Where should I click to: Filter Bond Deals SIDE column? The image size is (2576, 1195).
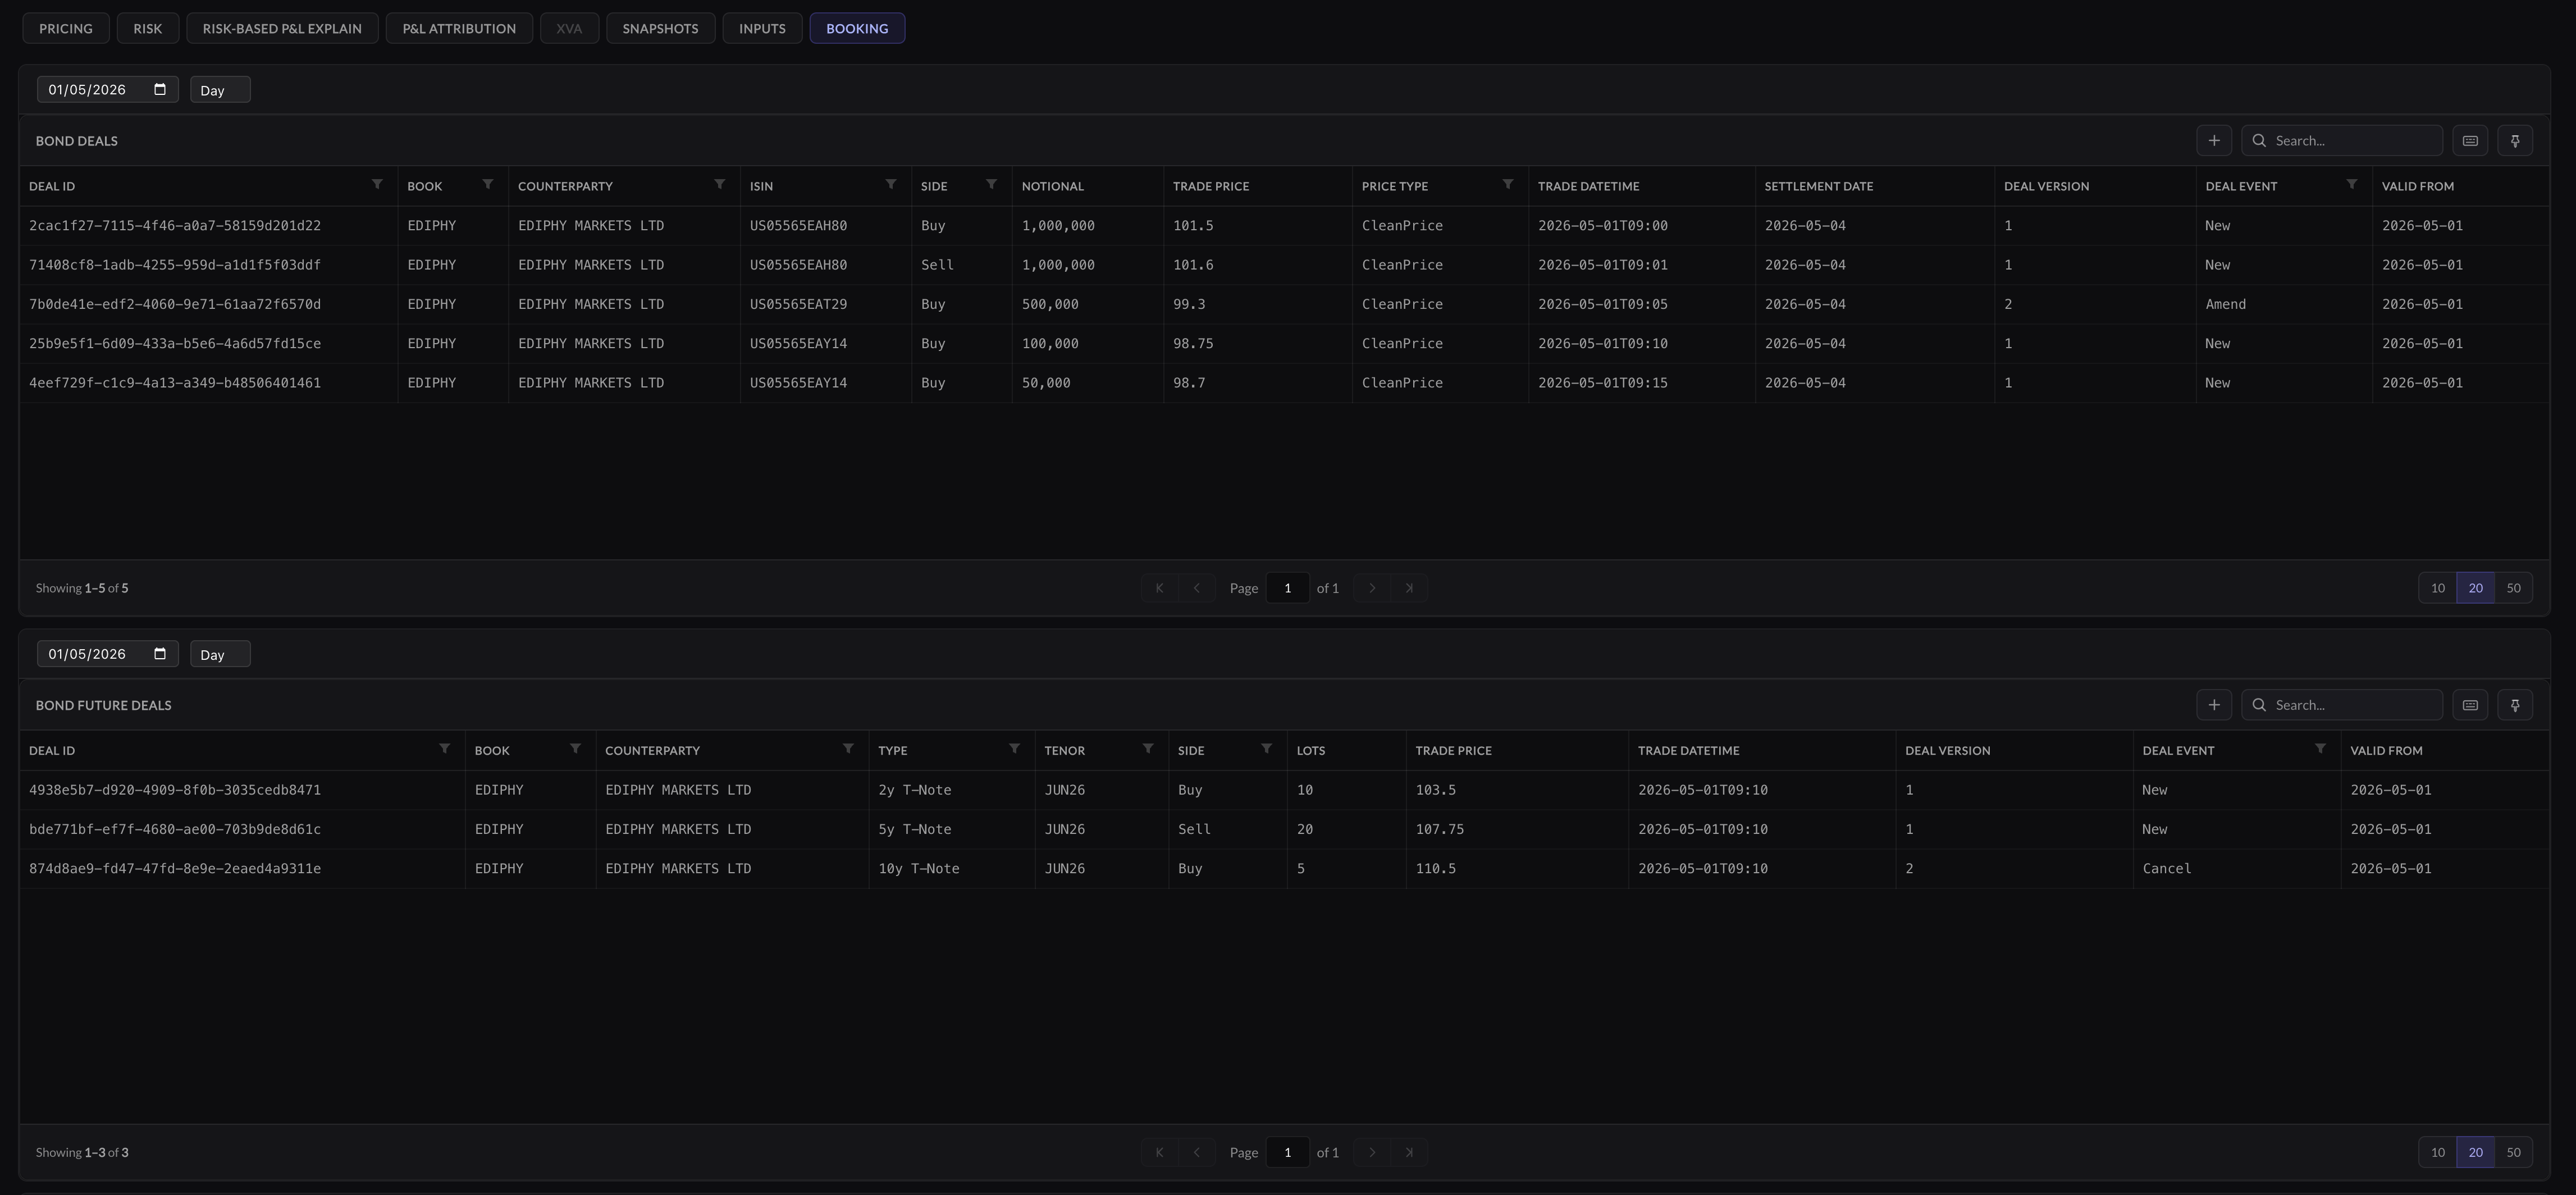click(992, 185)
